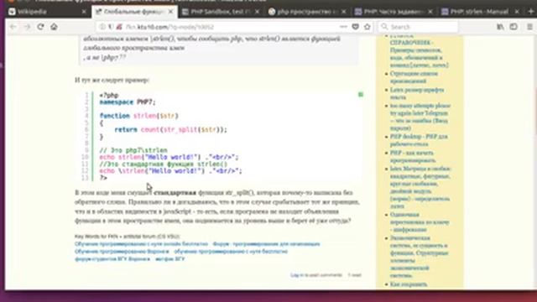This screenshot has height=302, width=537.
Task: Open 'Log in to post comments' link
Action: [x=316, y=275]
